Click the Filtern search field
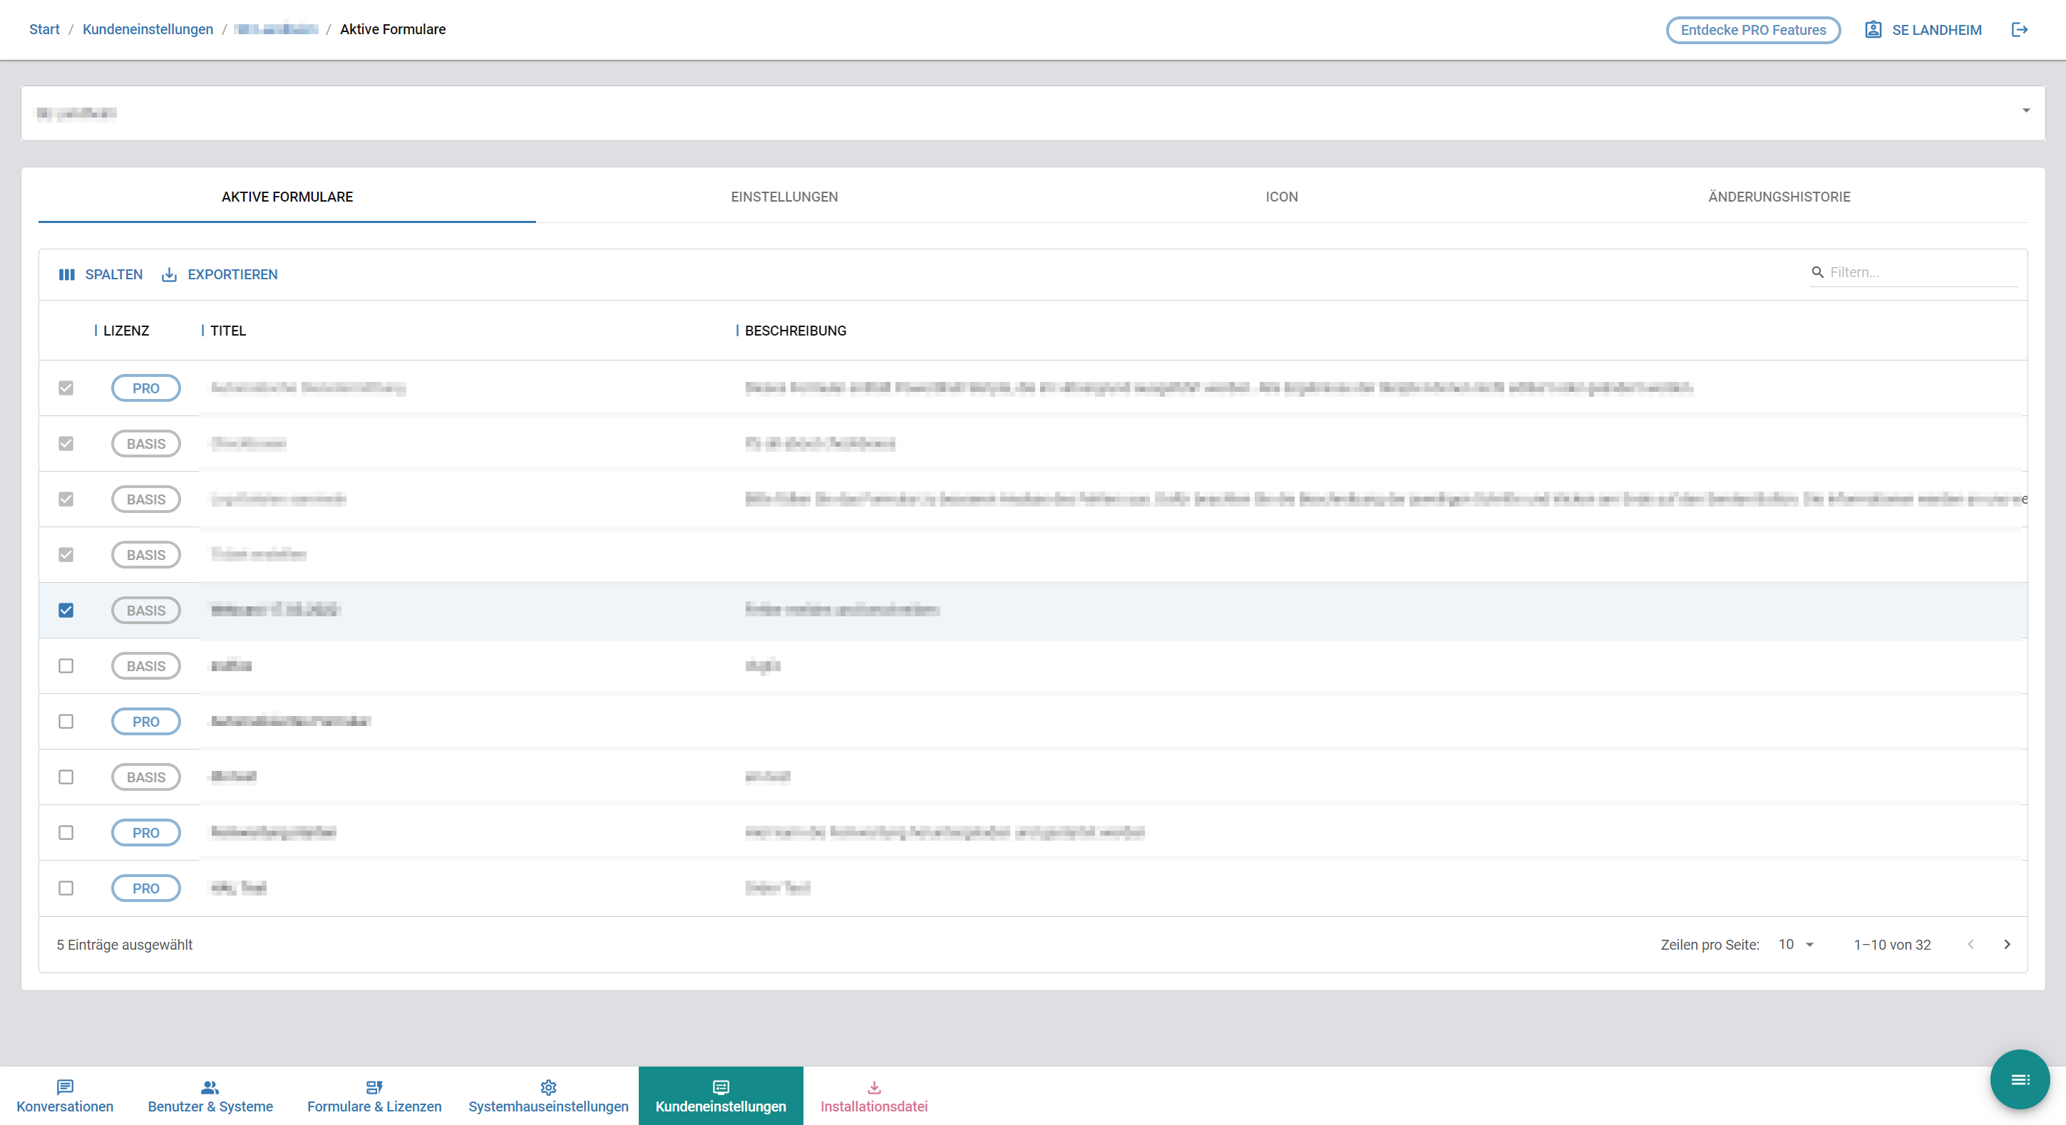Screen dimensions: 2066x1125 pos(1921,272)
